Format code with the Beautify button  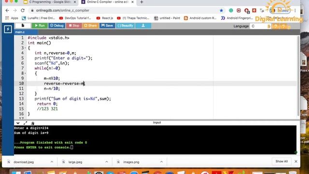tap(126, 26)
